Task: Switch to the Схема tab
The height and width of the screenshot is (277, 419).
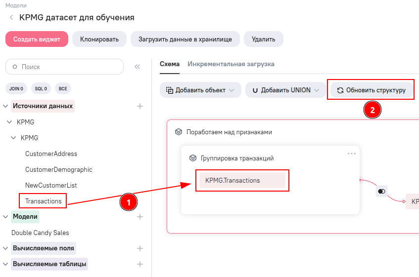Action: (x=170, y=64)
